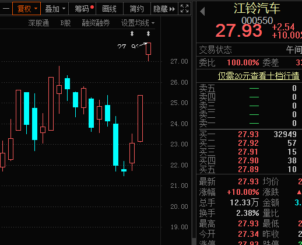Toggle fullscreen chart icon

[184, 9]
